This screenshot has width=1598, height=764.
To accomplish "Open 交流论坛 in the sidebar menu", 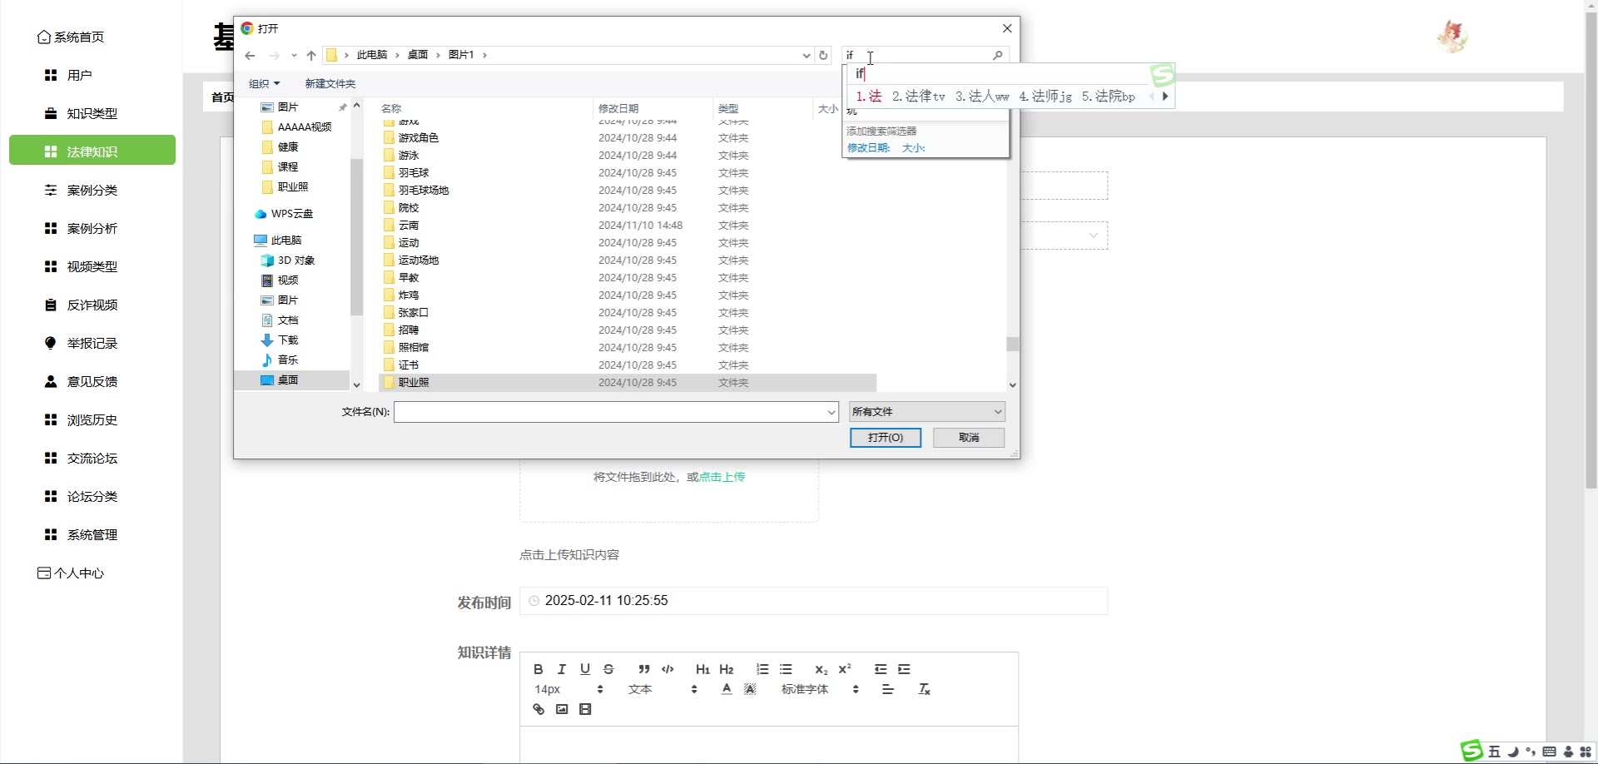I will click(x=92, y=458).
